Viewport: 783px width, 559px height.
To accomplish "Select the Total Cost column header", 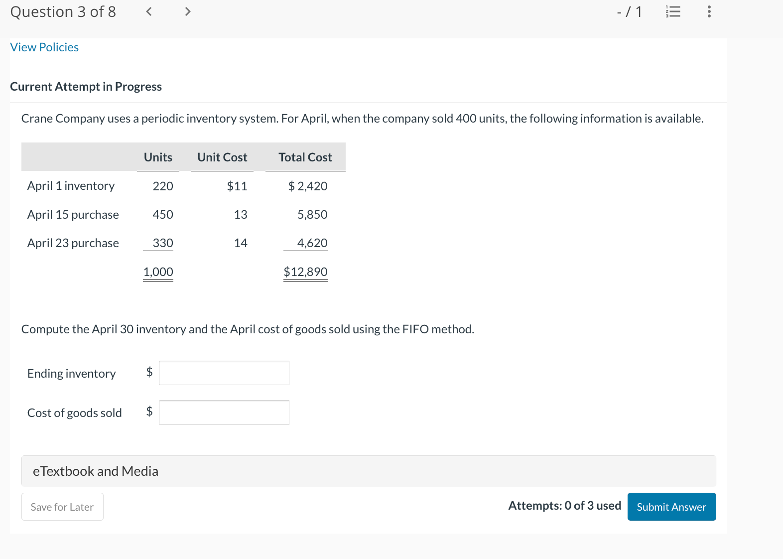I will tap(305, 157).
